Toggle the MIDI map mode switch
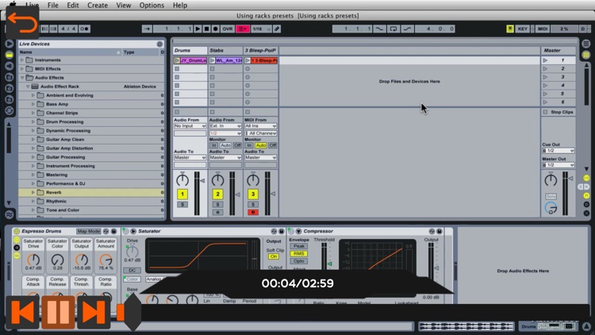 (543, 29)
